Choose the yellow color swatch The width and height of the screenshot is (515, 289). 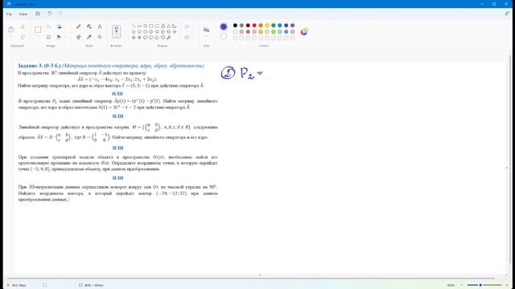267,25
